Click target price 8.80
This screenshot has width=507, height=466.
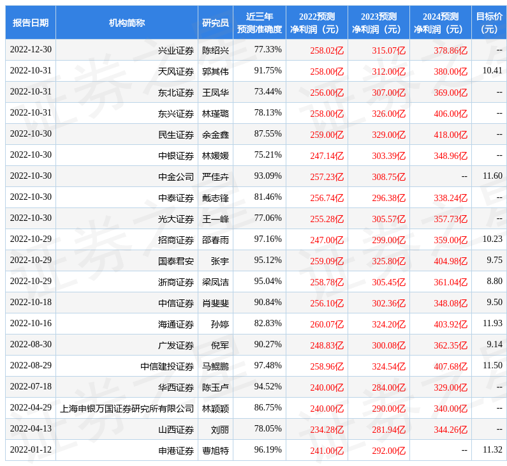coord(494,281)
